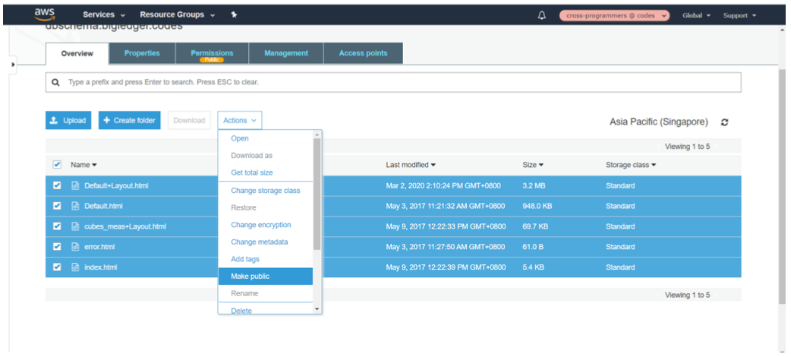Screen dimensions: 791x357
Task: Click the search magnifier icon
Action: pos(55,82)
